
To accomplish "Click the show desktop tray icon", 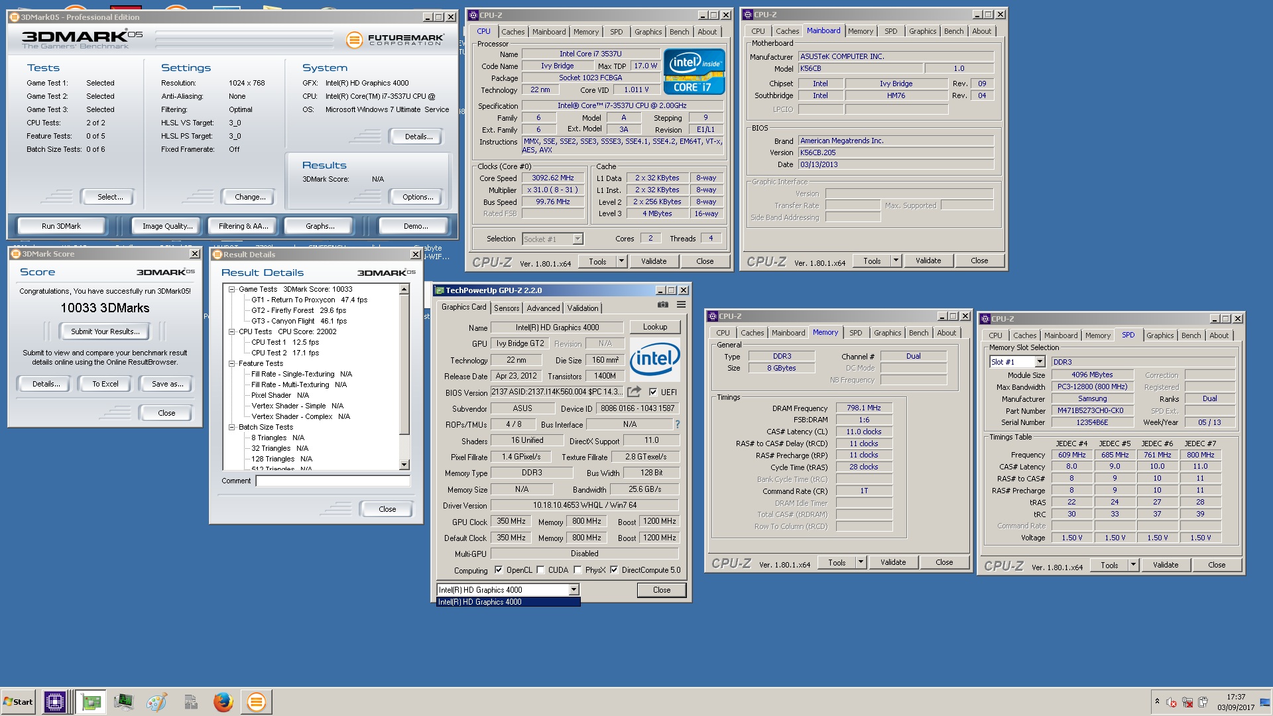I will click(1266, 701).
